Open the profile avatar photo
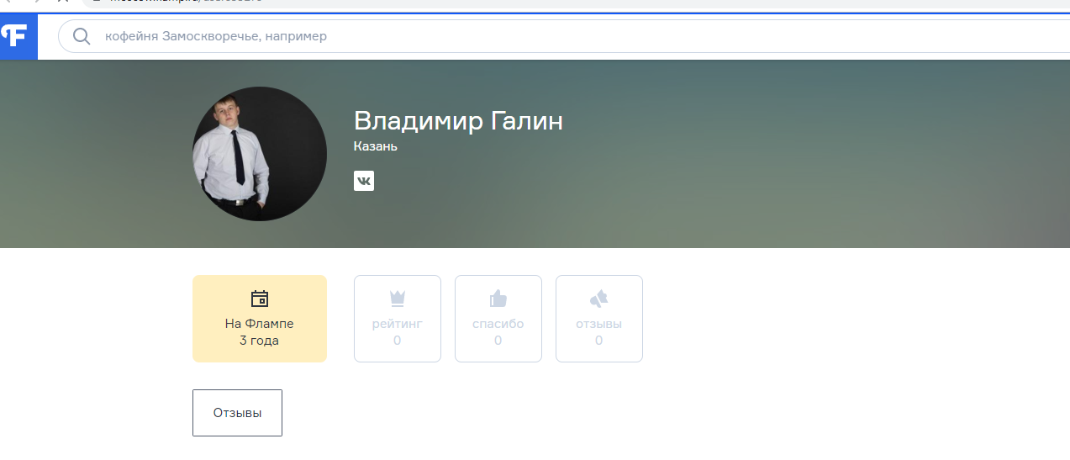Image resolution: width=1070 pixels, height=460 pixels. 259,154
